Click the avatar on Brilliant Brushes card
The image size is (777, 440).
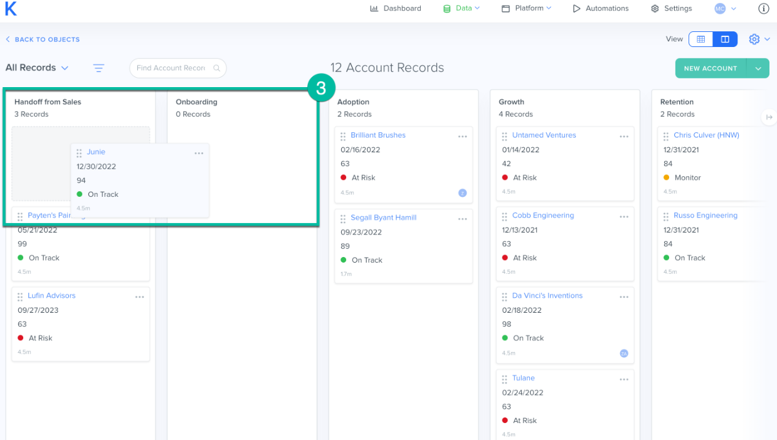click(x=463, y=193)
